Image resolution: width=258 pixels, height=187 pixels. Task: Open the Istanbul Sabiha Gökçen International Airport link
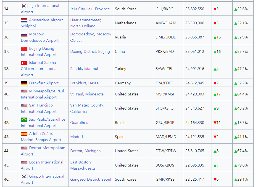(x=39, y=69)
